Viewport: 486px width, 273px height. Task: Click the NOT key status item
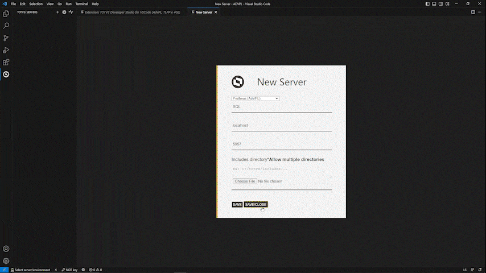[69, 270]
